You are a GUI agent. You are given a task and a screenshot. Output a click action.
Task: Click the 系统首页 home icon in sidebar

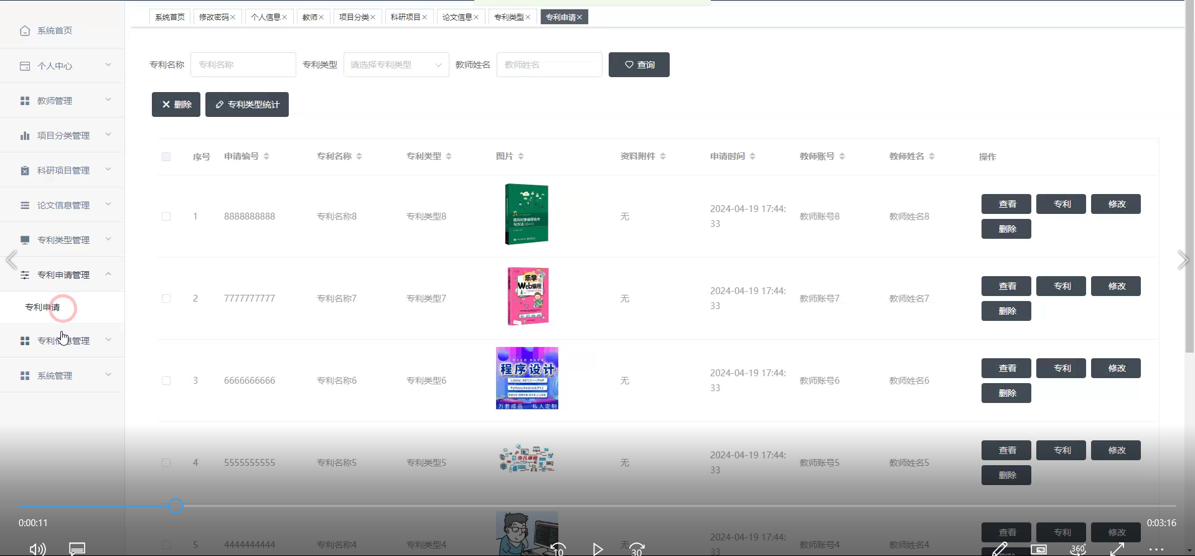pyautogui.click(x=25, y=30)
